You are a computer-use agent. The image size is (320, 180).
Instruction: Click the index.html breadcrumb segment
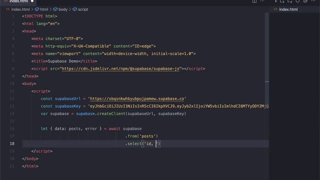click(x=20, y=9)
